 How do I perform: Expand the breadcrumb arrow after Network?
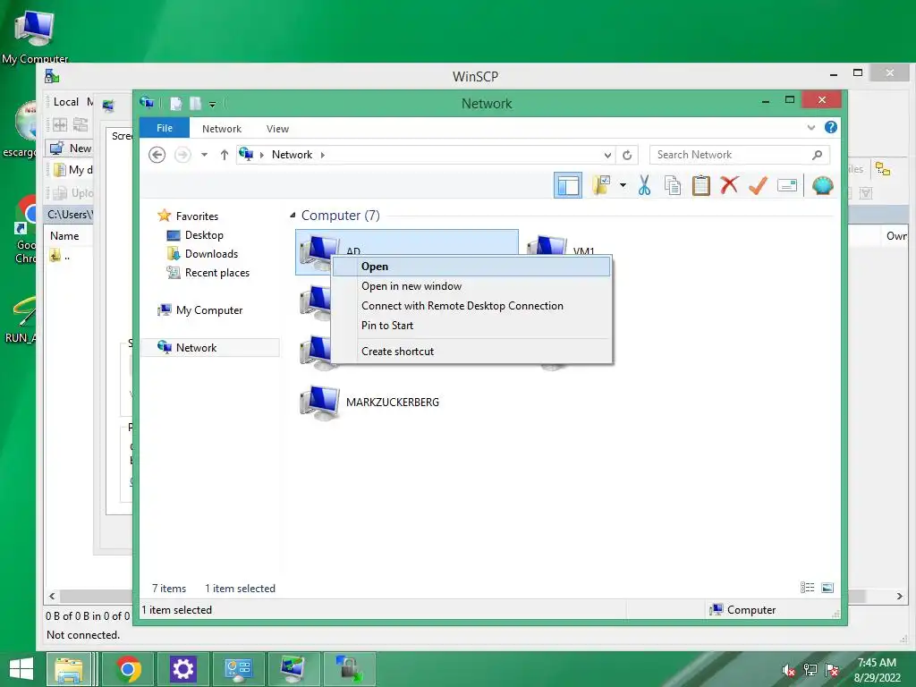[322, 155]
